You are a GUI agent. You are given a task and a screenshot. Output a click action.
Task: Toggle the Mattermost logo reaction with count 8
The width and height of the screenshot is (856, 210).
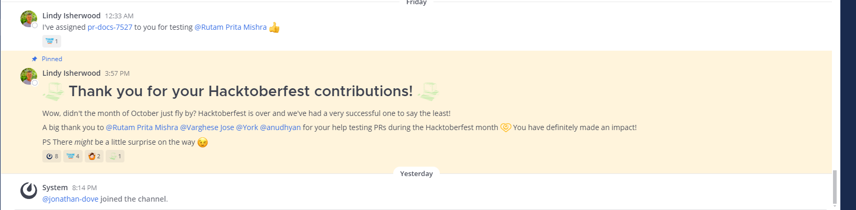[52, 156]
